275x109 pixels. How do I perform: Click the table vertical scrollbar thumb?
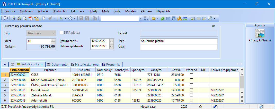(x=242, y=82)
